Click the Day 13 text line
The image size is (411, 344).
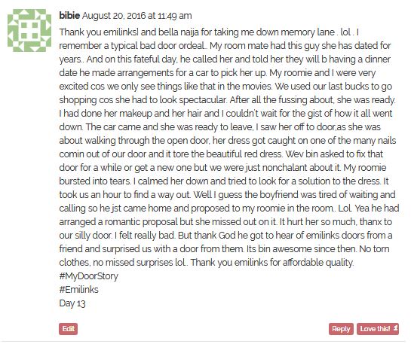72,303
